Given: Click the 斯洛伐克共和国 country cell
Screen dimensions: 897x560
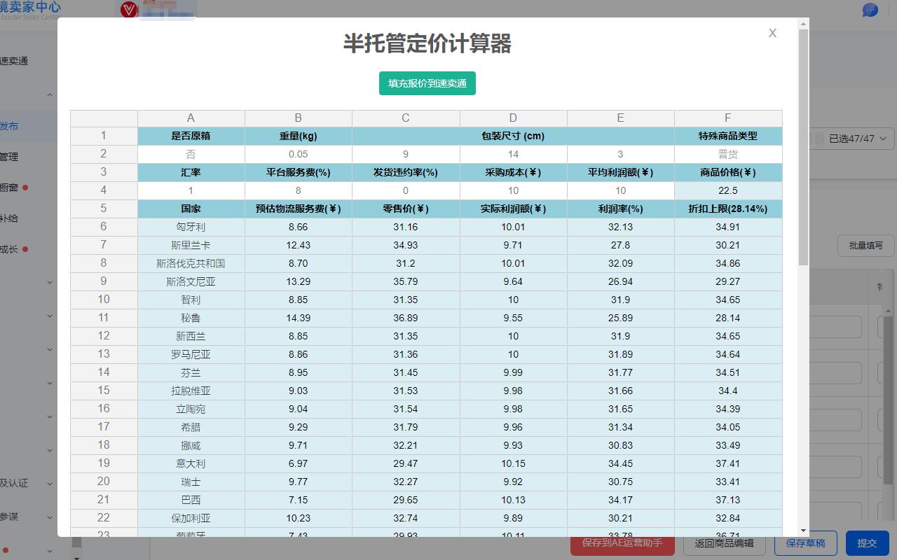Looking at the screenshot, I should 191,263.
